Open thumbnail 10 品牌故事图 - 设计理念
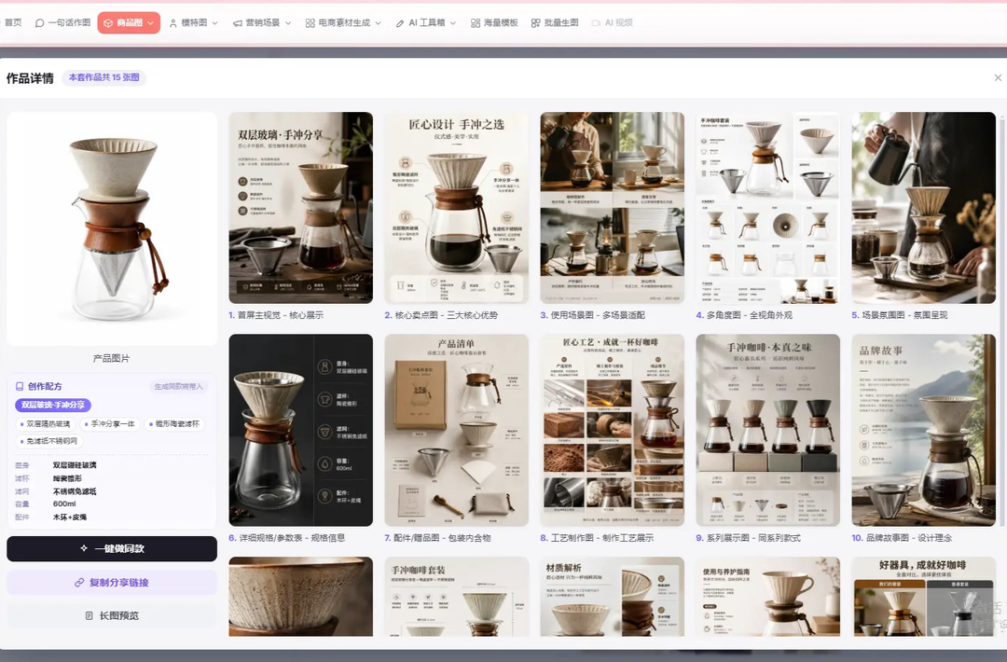Viewport: 1007px width, 662px height. click(923, 430)
